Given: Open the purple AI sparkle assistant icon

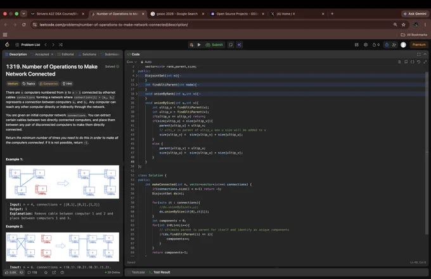Looking at the screenshot, I should (240, 44).
